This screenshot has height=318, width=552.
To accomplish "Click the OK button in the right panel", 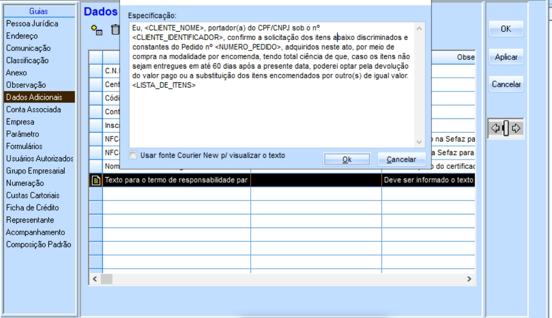I will (505, 29).
